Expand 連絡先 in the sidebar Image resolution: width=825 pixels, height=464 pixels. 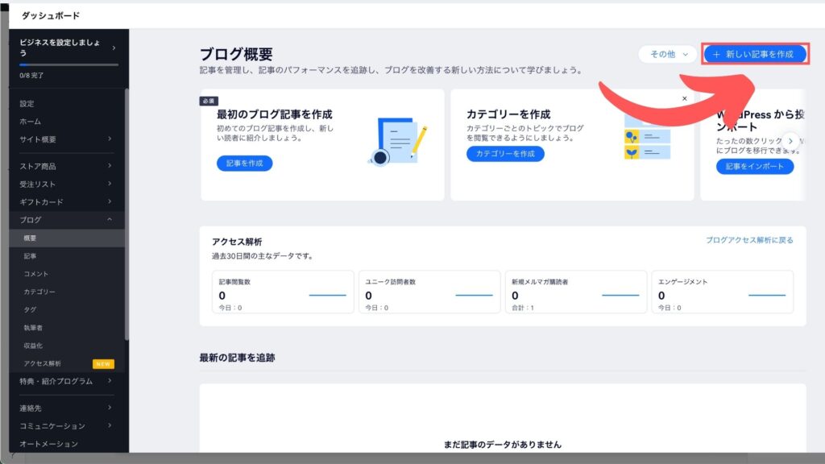pyautogui.click(x=67, y=408)
